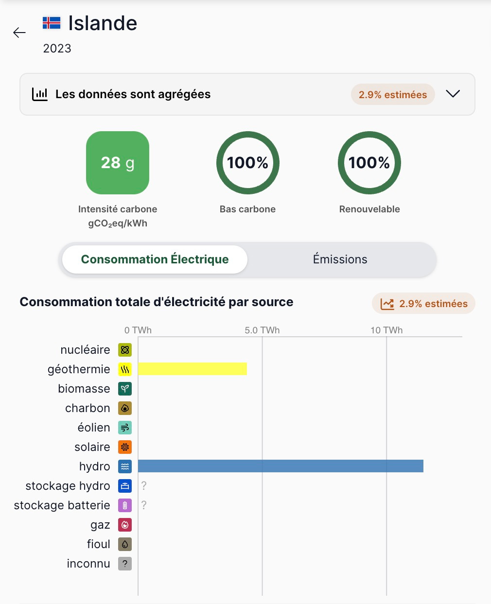Click the 2.9% estimées chart badge
Viewport: 491px width, 604px height.
[x=423, y=304]
